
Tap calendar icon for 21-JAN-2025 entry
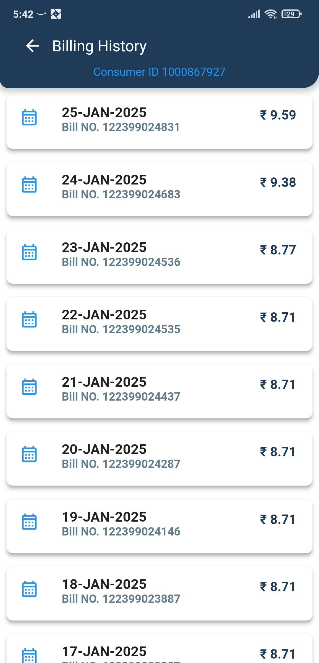29,387
